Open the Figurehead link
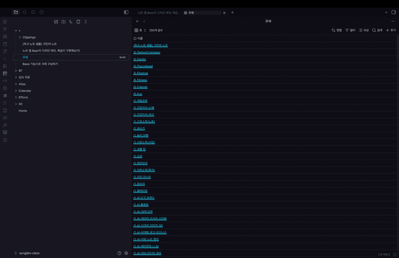 pyautogui.click(x=143, y=66)
